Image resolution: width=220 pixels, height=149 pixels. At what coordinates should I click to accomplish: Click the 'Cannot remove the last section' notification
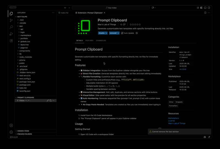180,132
